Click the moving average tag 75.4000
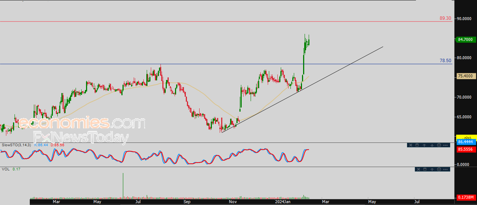Screen dimensions: 477x205 [x=465, y=76]
